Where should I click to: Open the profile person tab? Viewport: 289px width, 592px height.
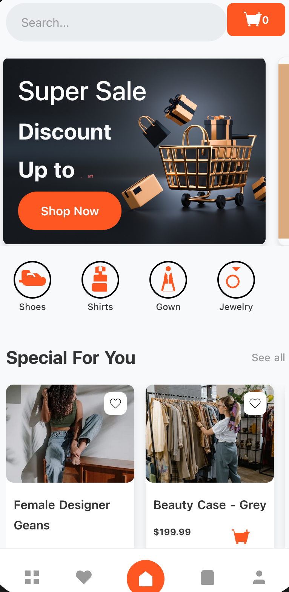click(x=259, y=577)
